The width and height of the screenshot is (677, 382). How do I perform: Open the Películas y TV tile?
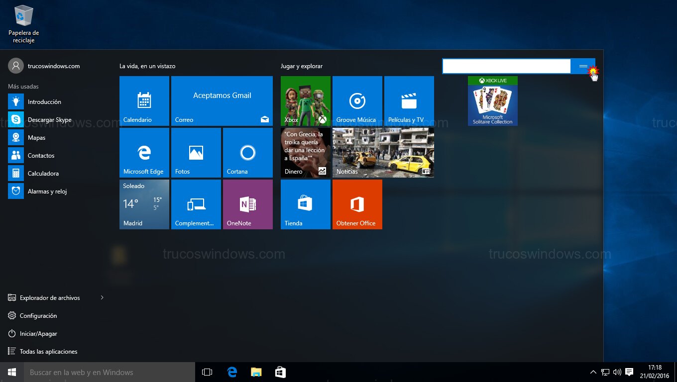tap(409, 101)
